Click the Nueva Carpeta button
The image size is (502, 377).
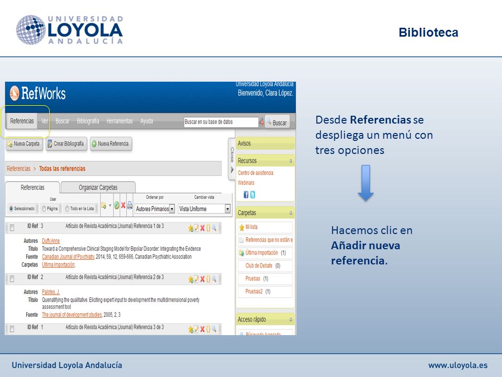click(24, 144)
